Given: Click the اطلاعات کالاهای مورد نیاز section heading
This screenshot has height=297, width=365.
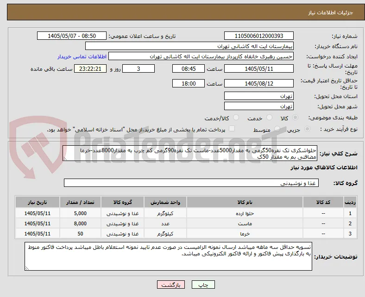Looking at the screenshot, I should click(x=324, y=167).
